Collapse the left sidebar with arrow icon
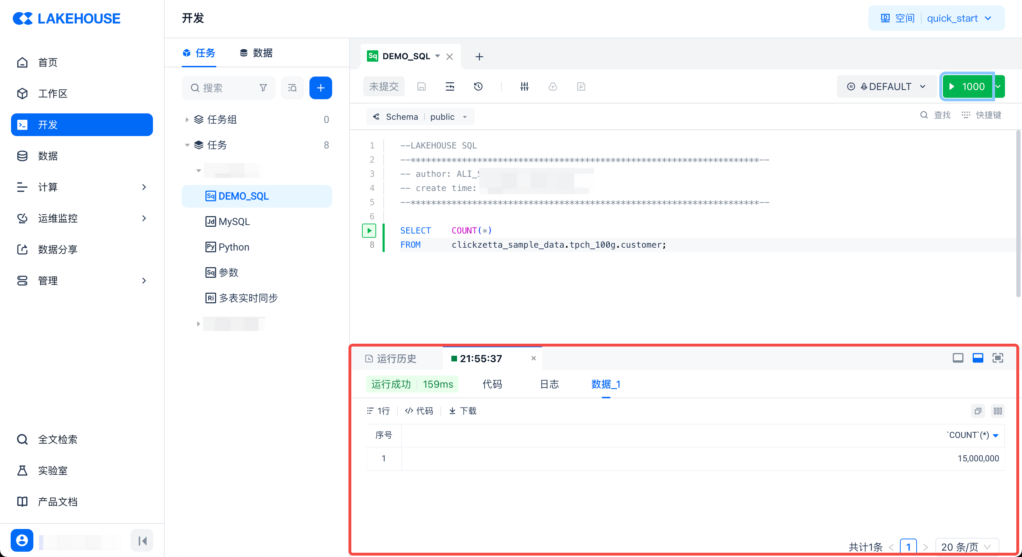The width and height of the screenshot is (1022, 557). 142,540
